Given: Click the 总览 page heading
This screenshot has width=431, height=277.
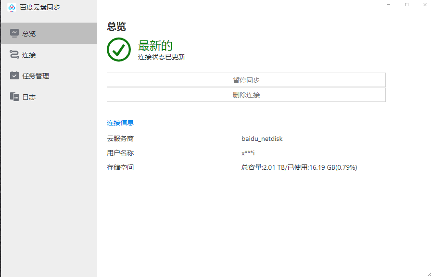Looking at the screenshot, I should [x=116, y=26].
